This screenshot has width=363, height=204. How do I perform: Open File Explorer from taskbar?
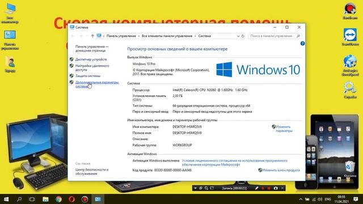click(45, 199)
